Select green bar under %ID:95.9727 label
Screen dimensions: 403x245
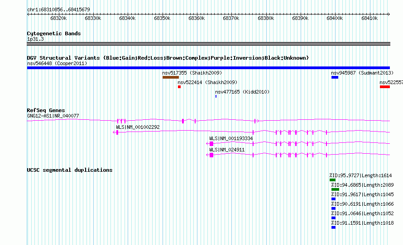tap(332, 180)
